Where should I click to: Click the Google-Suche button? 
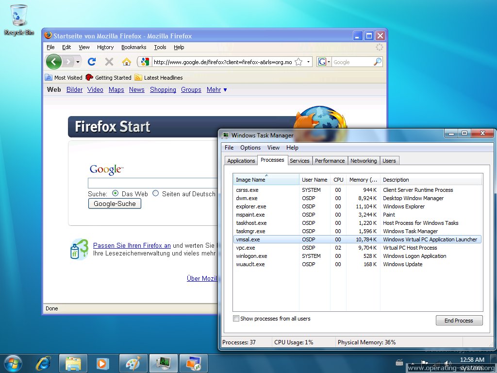click(115, 203)
